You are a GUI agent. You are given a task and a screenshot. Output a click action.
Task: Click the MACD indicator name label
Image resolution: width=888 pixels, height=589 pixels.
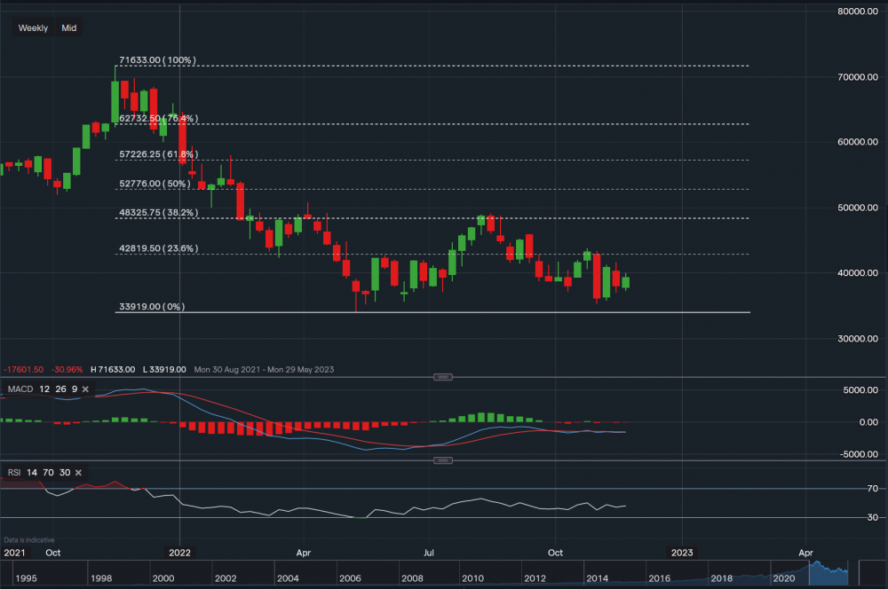(x=20, y=389)
